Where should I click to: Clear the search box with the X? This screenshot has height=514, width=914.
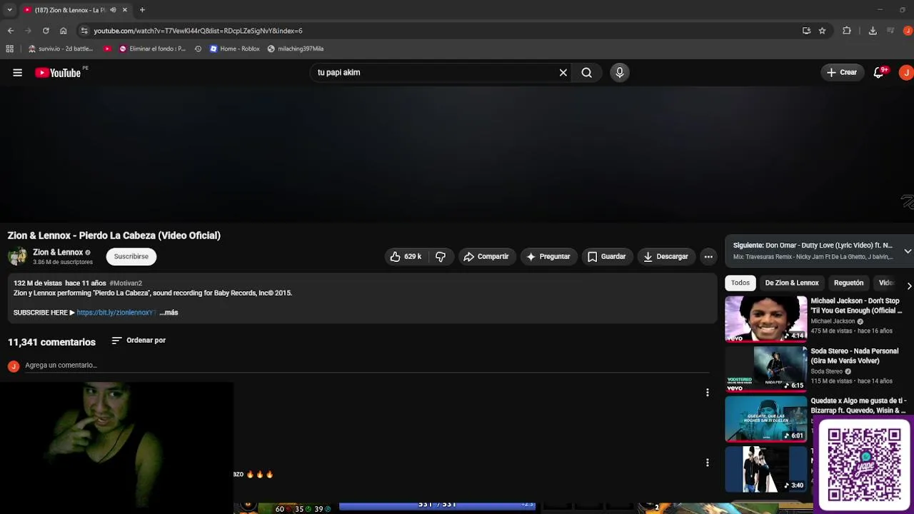[563, 73]
